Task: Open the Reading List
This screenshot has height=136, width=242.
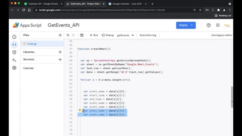Action: point(223,15)
